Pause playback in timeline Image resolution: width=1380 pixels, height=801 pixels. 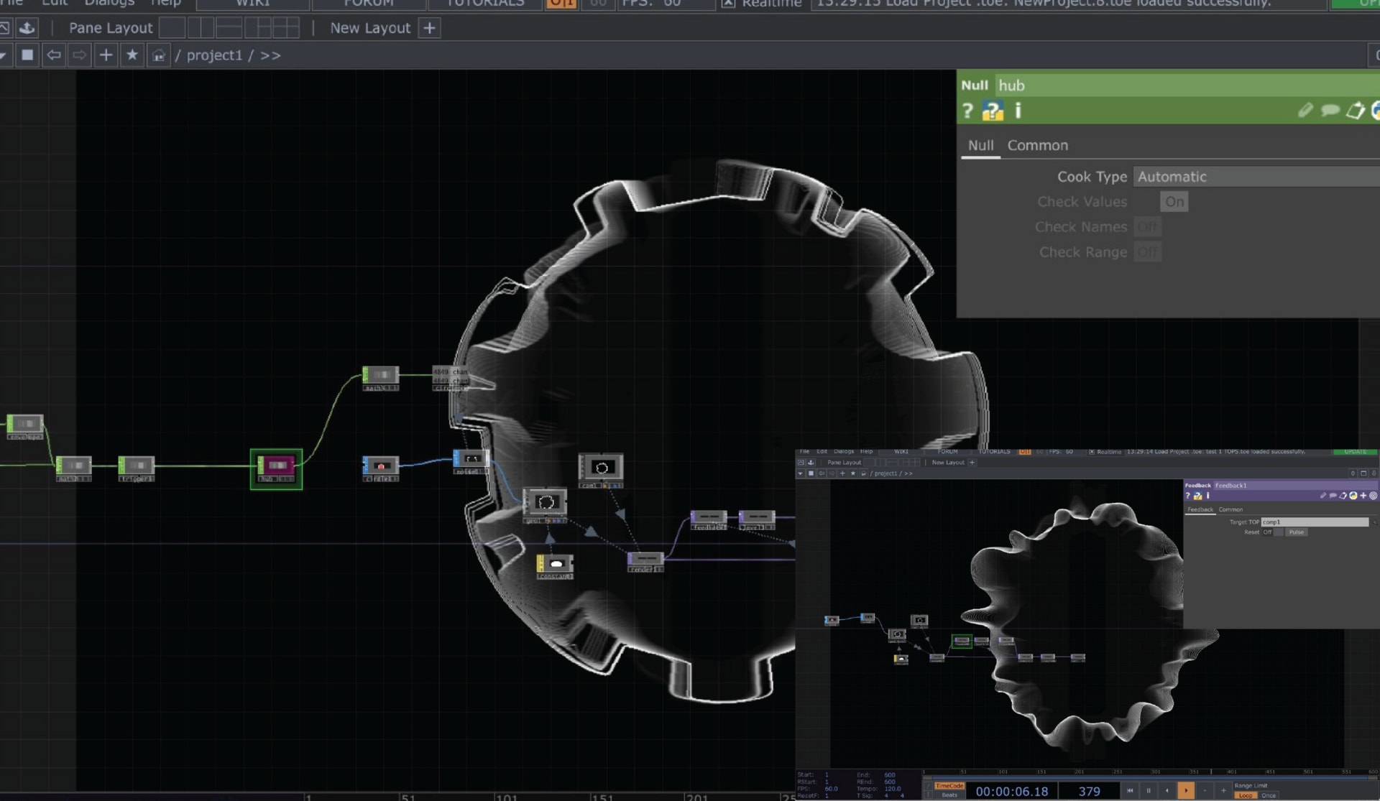(1149, 791)
